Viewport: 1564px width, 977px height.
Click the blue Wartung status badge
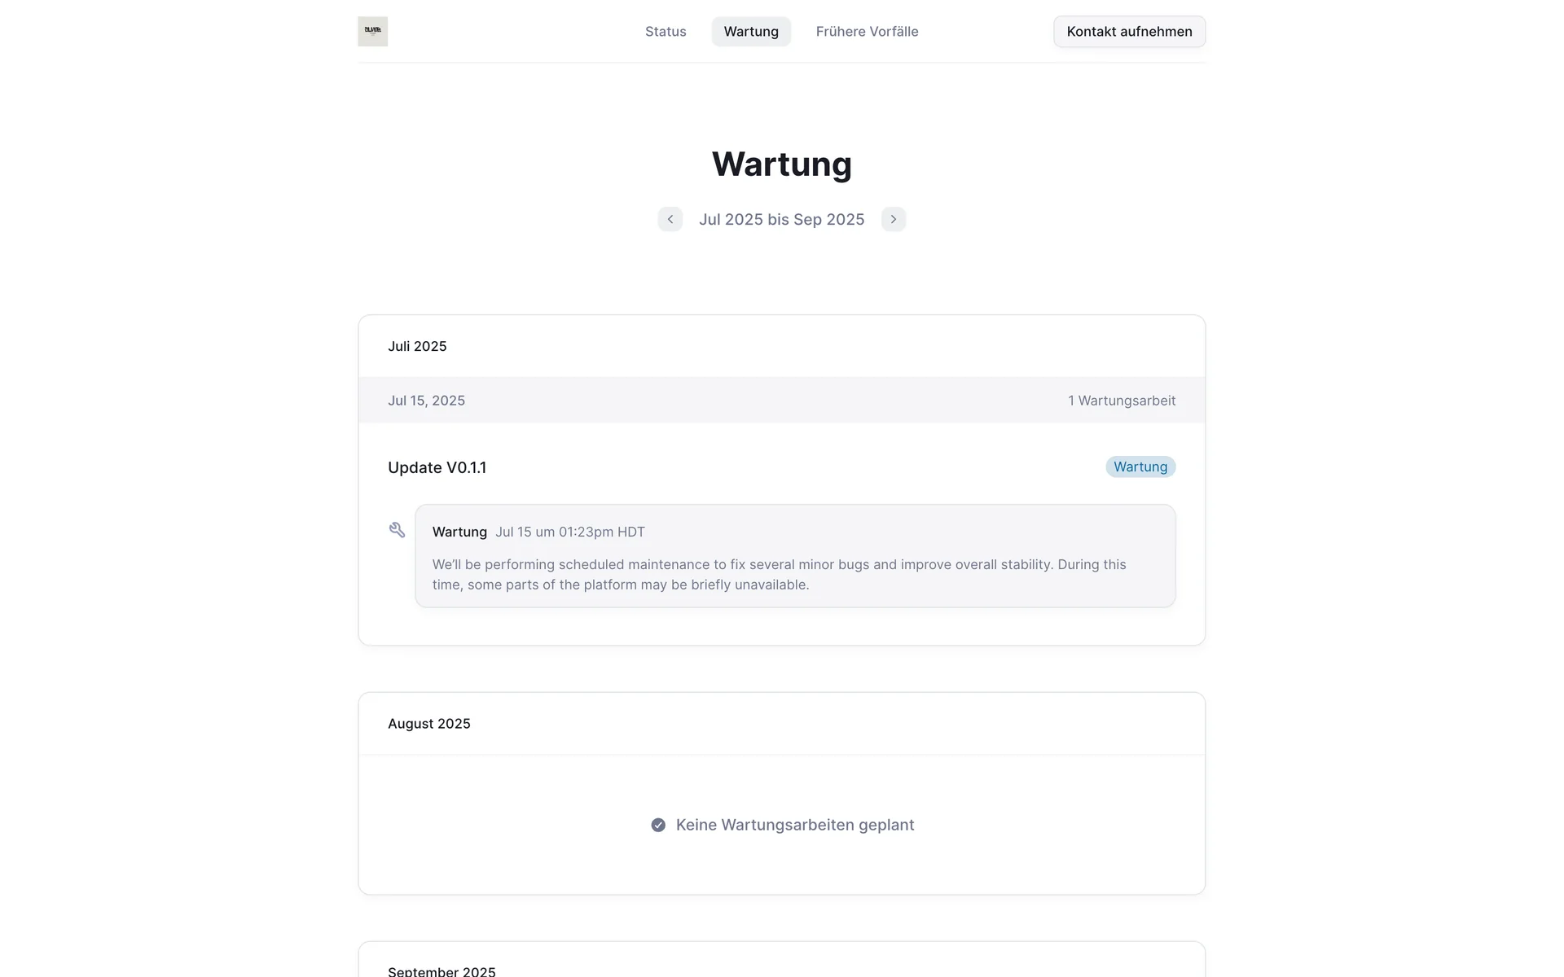[1140, 467]
